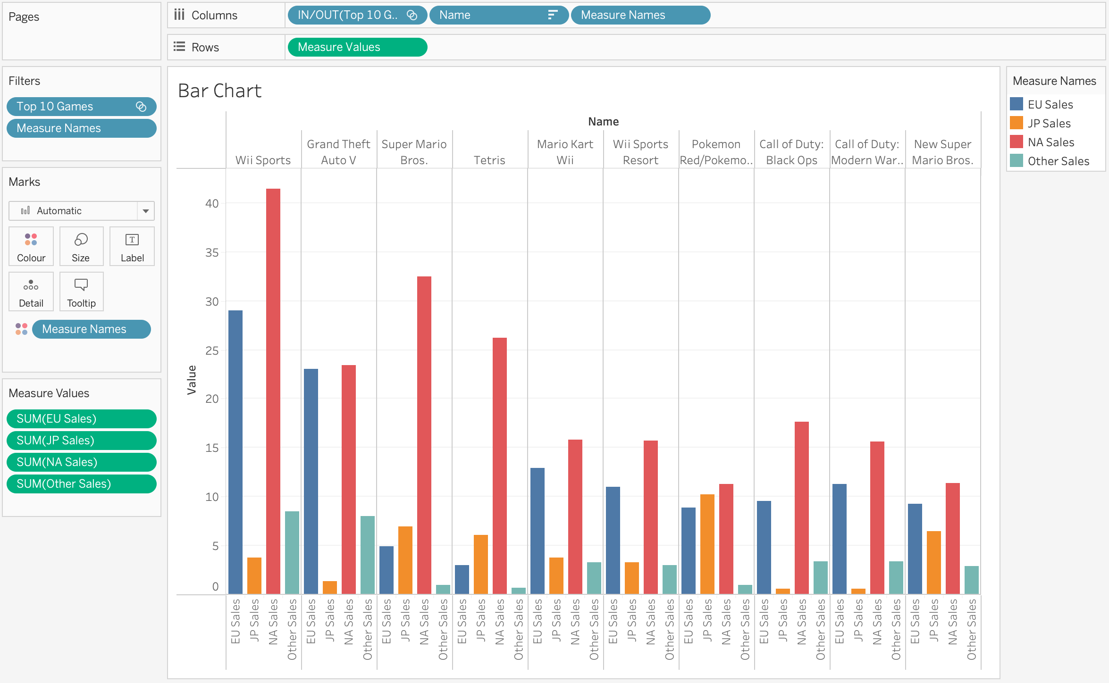Click the Name column field header

tap(603, 122)
